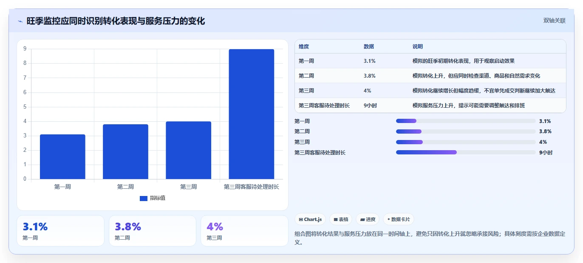This screenshot has height=263, width=583.
Task: Open the 4% 第三周 data card
Action: click(x=244, y=231)
